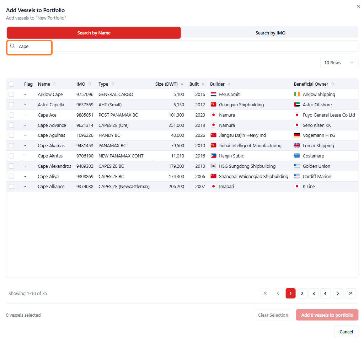Image resolution: width=364 pixels, height=343 pixels.
Task: Sort table by Builder column
Action: [x=229, y=84]
